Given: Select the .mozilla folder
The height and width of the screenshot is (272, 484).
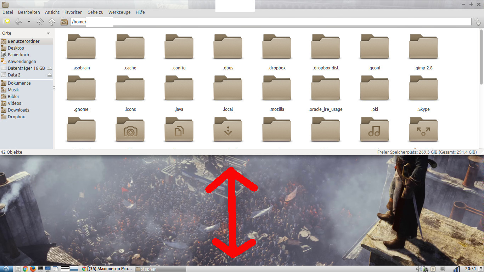Looking at the screenshot, I should pos(277,93).
